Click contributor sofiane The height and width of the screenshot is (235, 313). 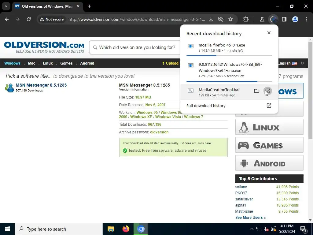(x=241, y=187)
